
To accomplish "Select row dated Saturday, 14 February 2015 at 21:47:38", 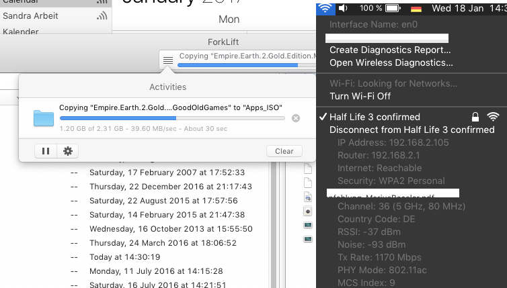I will point(167,215).
